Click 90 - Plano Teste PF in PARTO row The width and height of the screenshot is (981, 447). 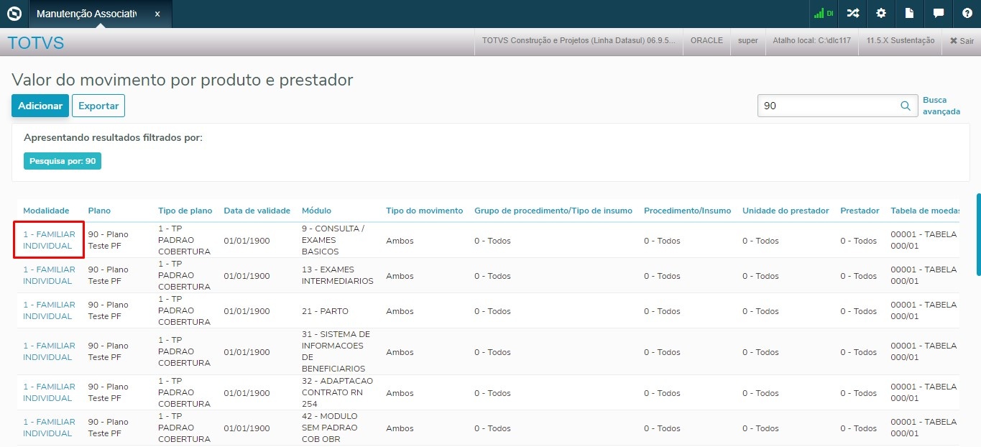[x=108, y=310]
